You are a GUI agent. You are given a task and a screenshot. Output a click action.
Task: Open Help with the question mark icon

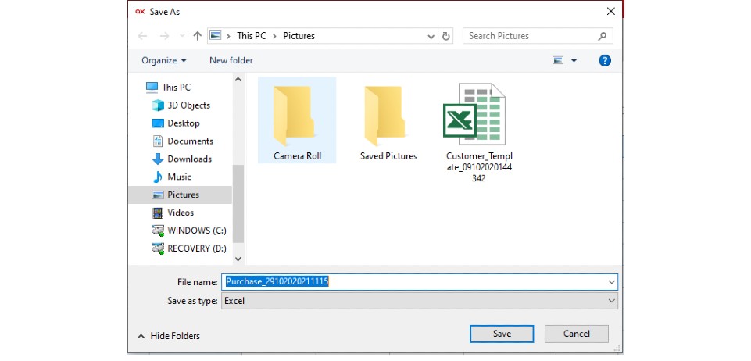(605, 60)
